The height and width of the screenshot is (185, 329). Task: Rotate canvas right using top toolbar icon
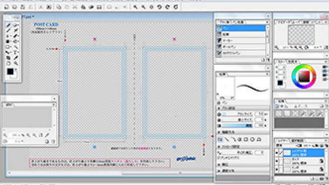click(x=167, y=7)
